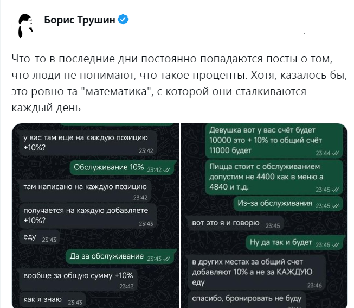Screen dimensions: 354x308
Task: Click Борис Трушин's profile avatar
Action: click(x=25, y=25)
